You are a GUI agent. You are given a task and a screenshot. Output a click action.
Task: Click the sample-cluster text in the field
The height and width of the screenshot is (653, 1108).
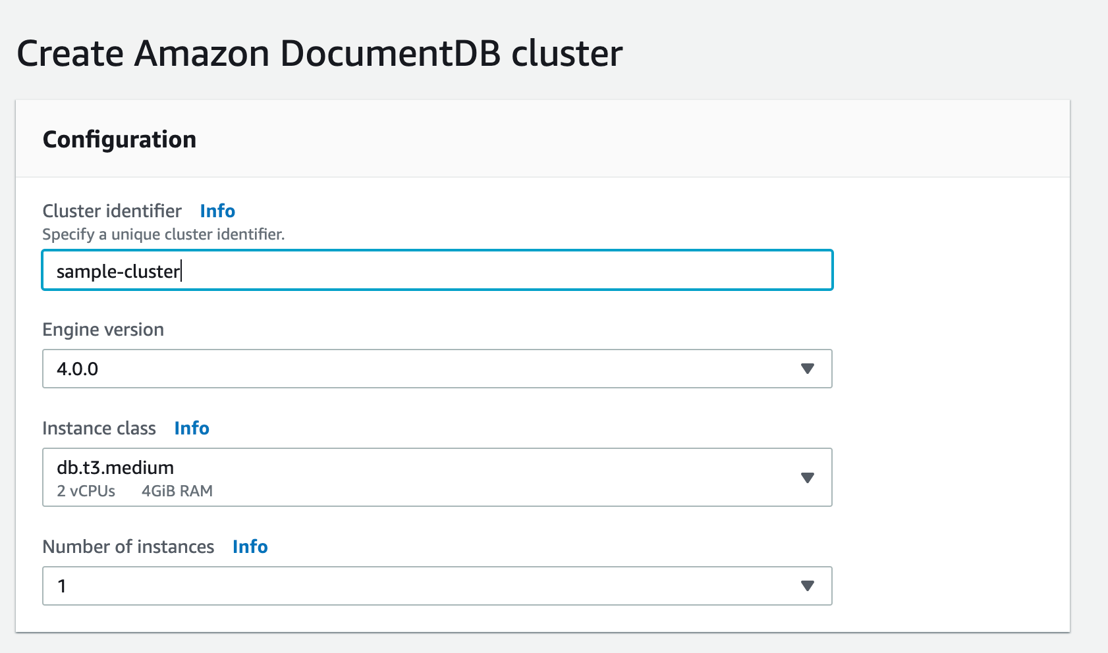coord(118,271)
